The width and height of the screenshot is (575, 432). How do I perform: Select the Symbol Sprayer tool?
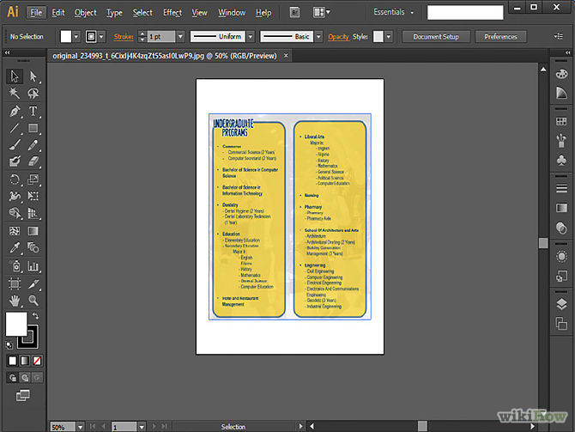tap(15, 266)
